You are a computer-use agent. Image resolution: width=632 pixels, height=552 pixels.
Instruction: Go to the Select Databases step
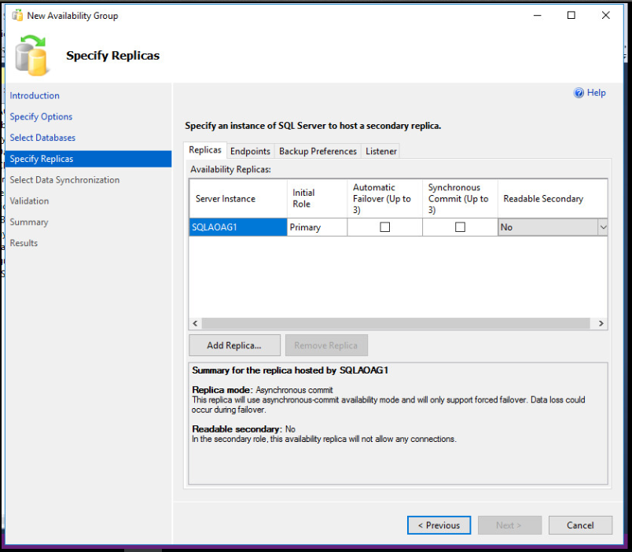(42, 138)
